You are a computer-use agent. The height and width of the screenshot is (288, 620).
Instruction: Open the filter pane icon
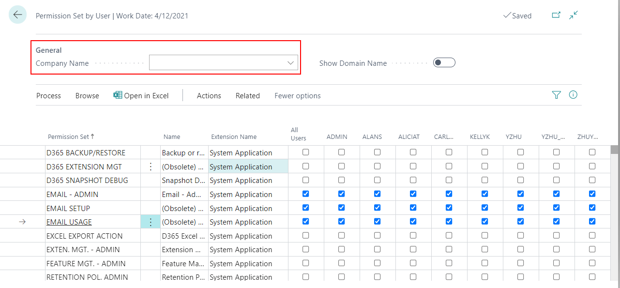coord(556,95)
